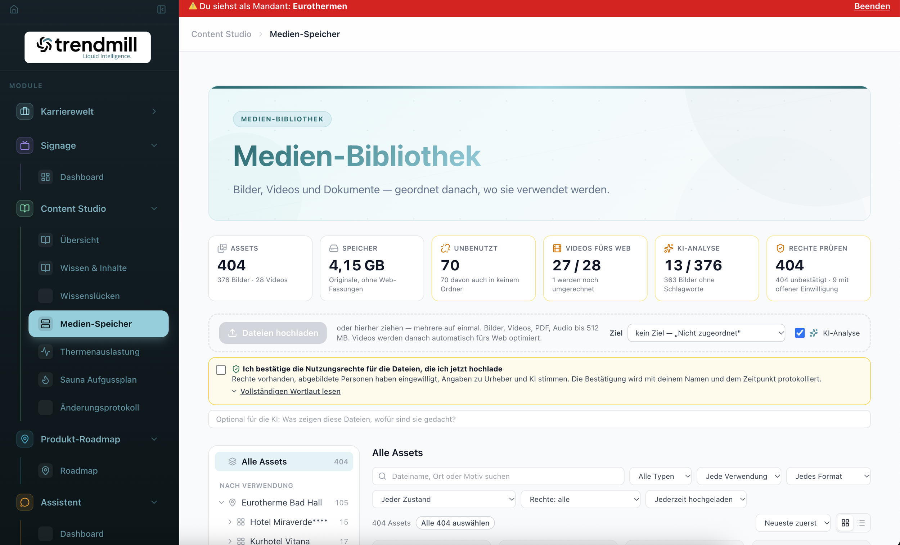
Task: Open the Jeder Zustand dropdown
Action: (x=444, y=499)
